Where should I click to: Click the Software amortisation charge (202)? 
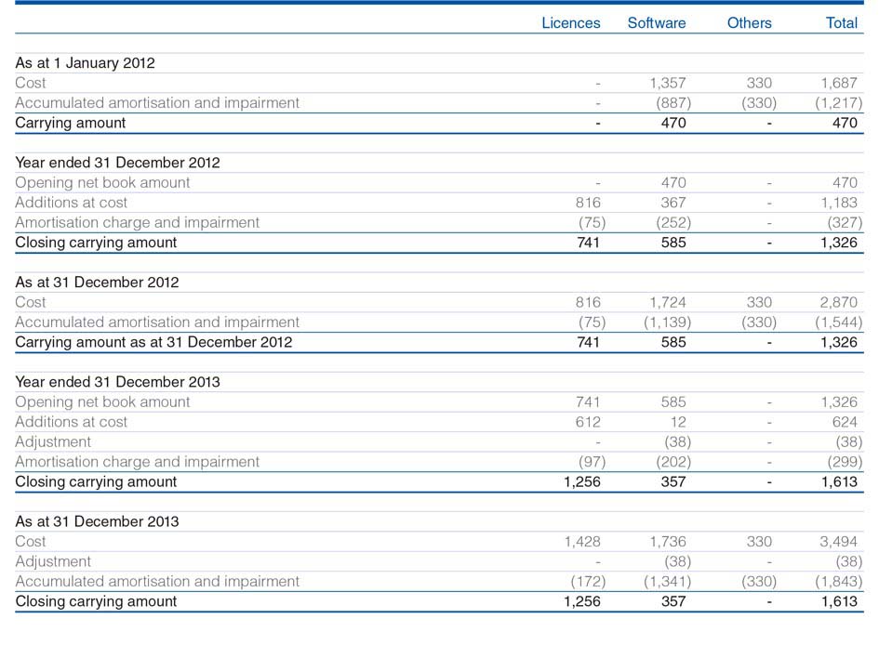pos(673,462)
